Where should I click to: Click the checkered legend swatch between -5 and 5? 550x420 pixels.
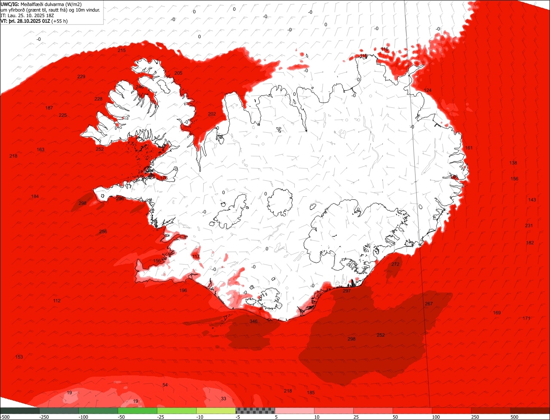(255, 411)
